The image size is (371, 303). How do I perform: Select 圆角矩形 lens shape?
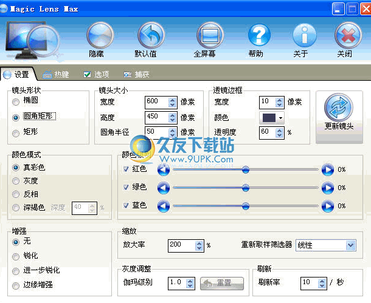point(16,117)
